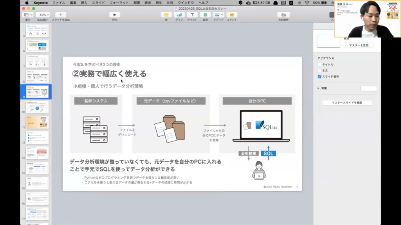Insert a chart using the グラフ icon
Image resolution: width=401 pixels, height=225 pixels.
pyautogui.click(x=179, y=15)
